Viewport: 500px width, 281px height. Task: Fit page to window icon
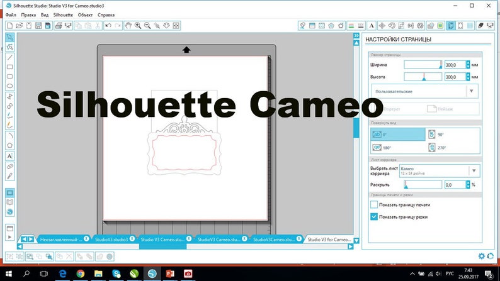176,26
